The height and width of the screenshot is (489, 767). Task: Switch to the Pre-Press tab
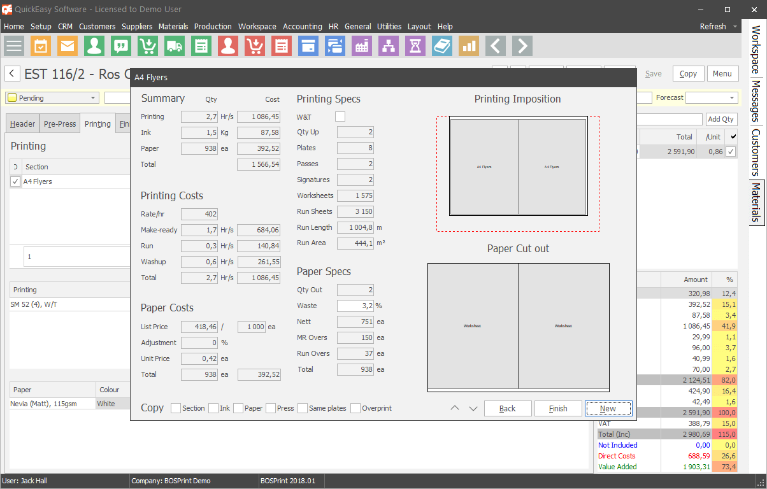pos(60,124)
